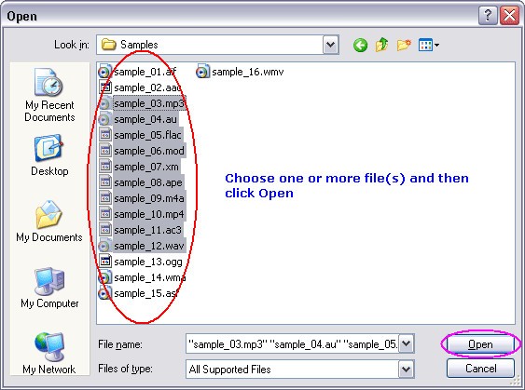The height and width of the screenshot is (390, 525).
Task: Click the file icon of sample_11.ac3
Action: click(105, 230)
